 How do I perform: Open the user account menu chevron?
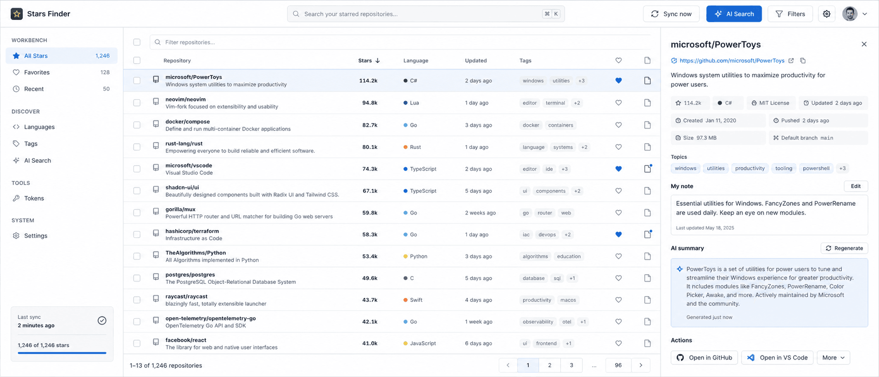[x=865, y=14]
